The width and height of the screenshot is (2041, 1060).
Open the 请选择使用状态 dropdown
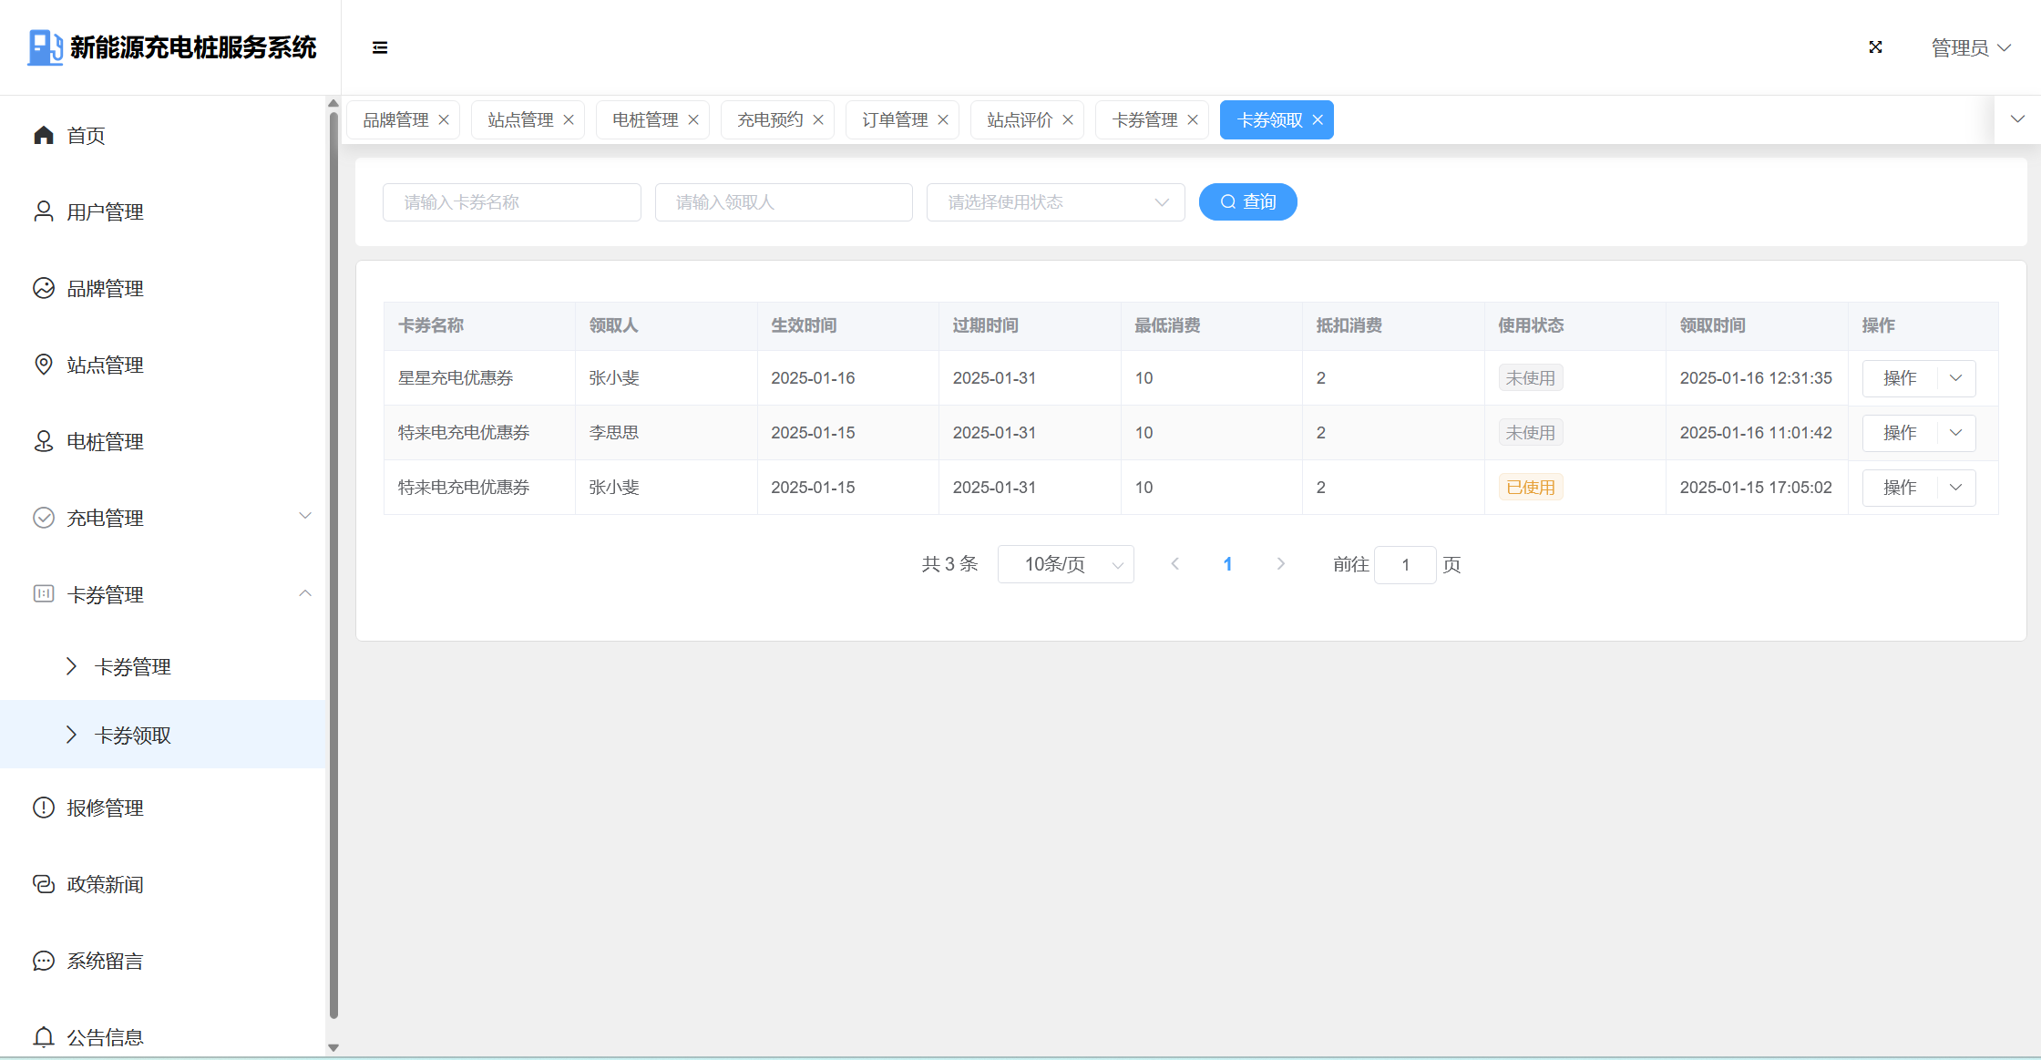[x=1055, y=202]
